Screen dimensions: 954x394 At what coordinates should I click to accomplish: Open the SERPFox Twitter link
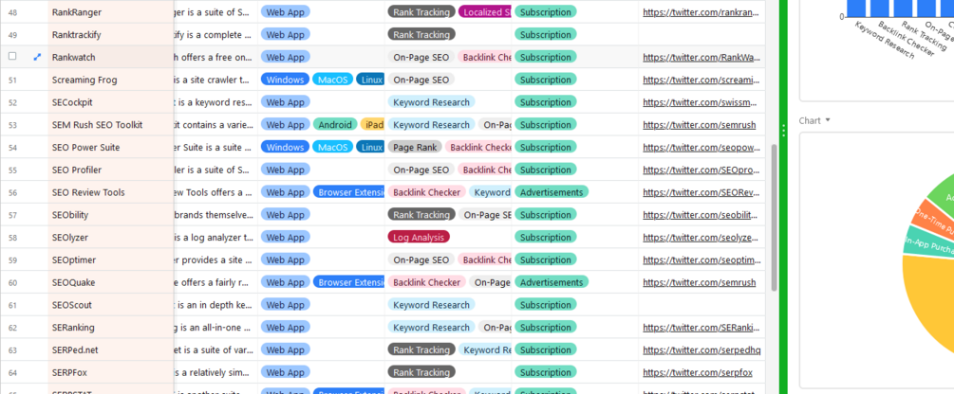[698, 372]
